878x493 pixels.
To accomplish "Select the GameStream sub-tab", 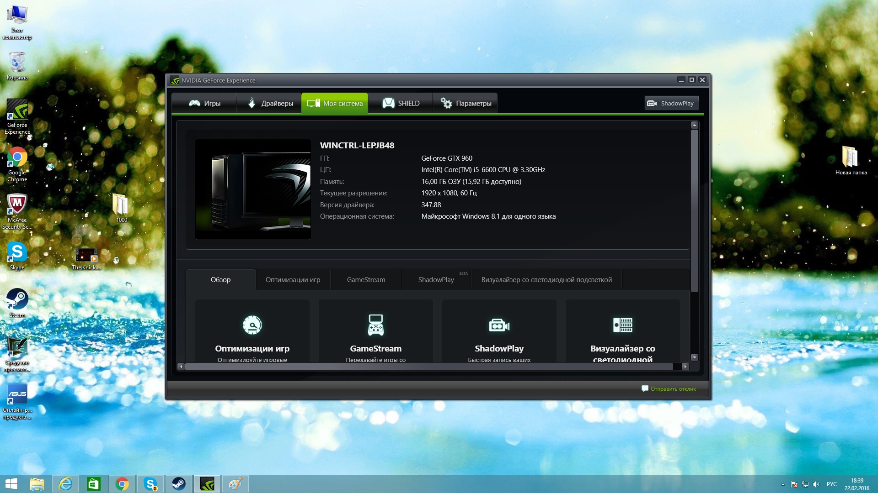I will pos(366,280).
